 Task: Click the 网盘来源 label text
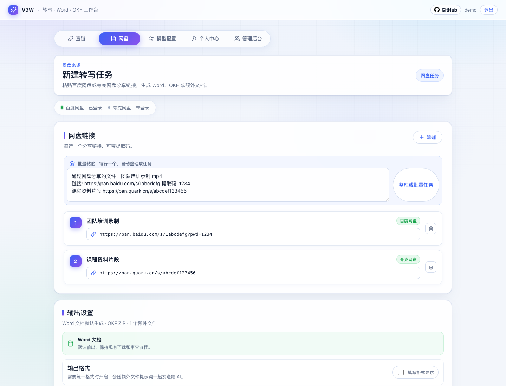click(71, 65)
